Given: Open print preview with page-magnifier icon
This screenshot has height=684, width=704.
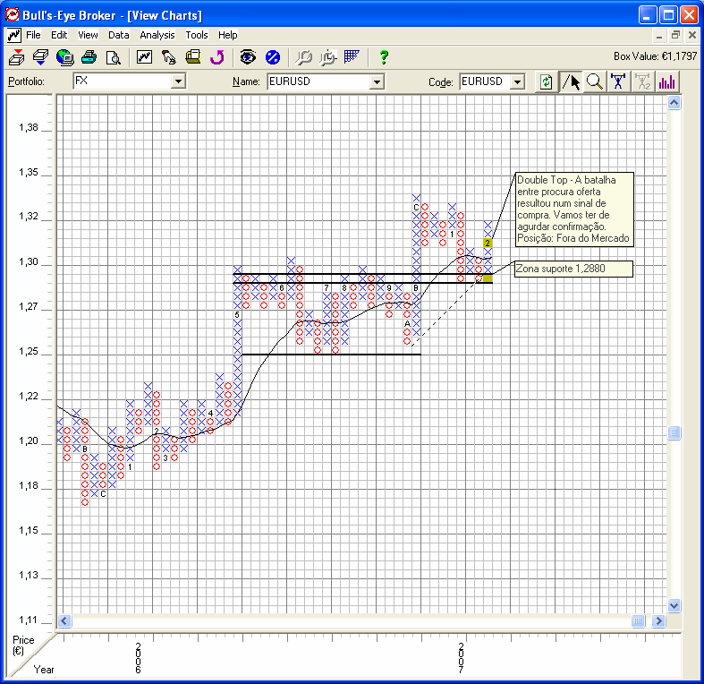Looking at the screenshot, I should point(113,57).
